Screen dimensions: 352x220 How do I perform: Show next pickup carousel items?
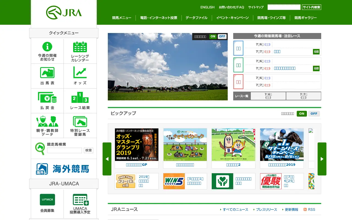322,159
